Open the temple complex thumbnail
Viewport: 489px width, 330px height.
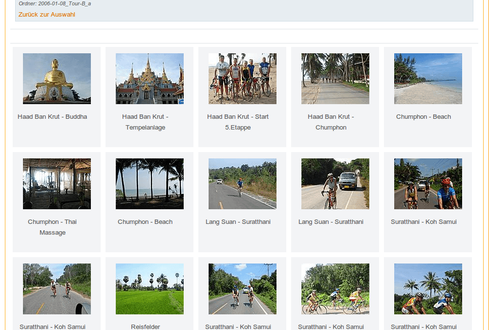click(x=149, y=79)
